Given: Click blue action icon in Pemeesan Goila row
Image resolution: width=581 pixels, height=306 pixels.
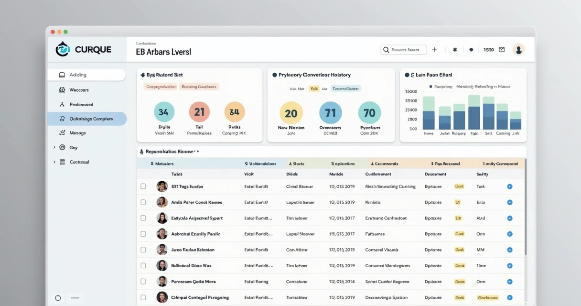Looking at the screenshot, I should click(510, 282).
